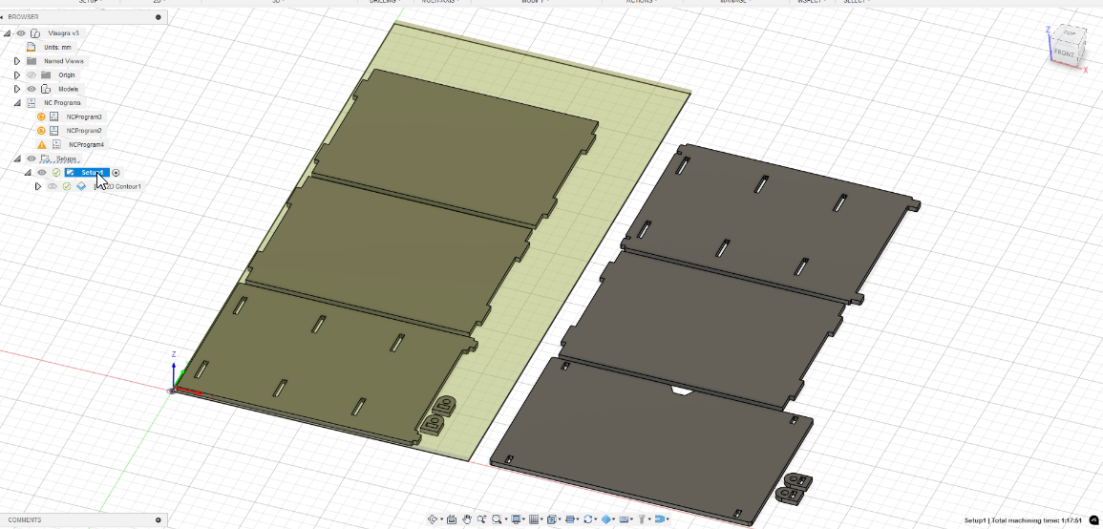Select the Zoom magnifier tool

pyautogui.click(x=482, y=519)
